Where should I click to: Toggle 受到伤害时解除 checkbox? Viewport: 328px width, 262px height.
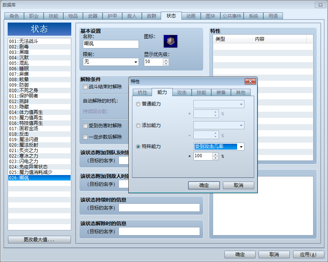85,126
